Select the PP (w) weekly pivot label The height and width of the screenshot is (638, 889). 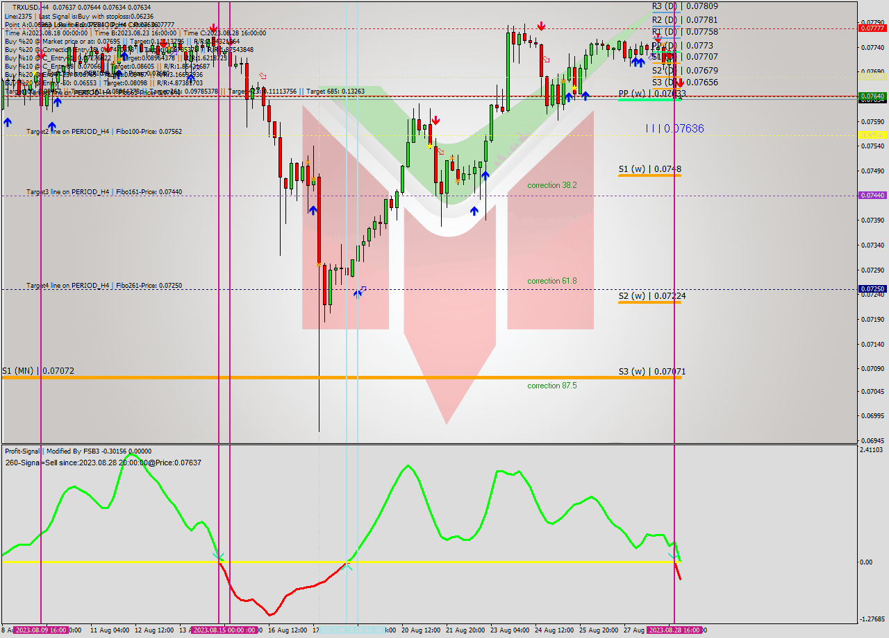pyautogui.click(x=652, y=93)
